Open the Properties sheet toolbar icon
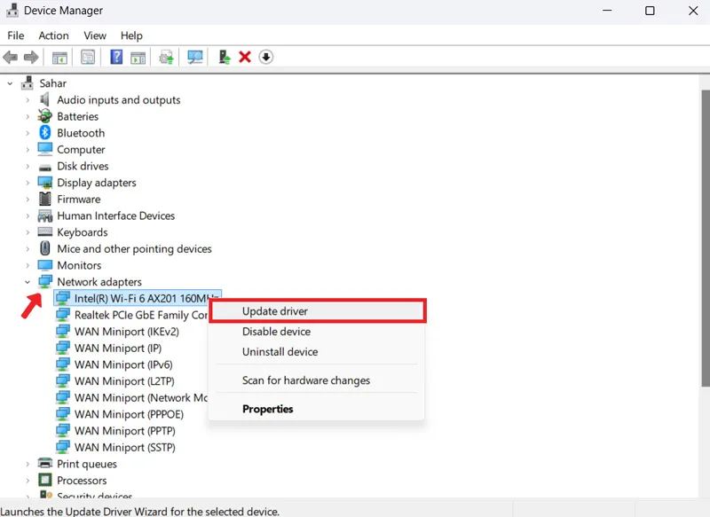The height and width of the screenshot is (517, 710). (88, 58)
